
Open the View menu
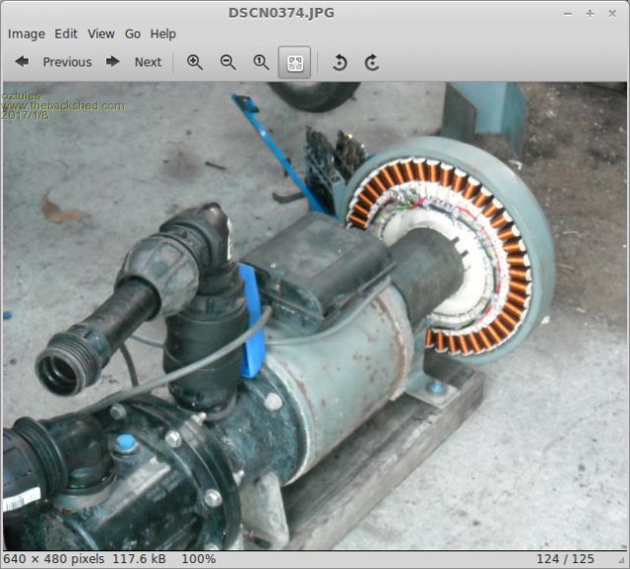pos(101,33)
